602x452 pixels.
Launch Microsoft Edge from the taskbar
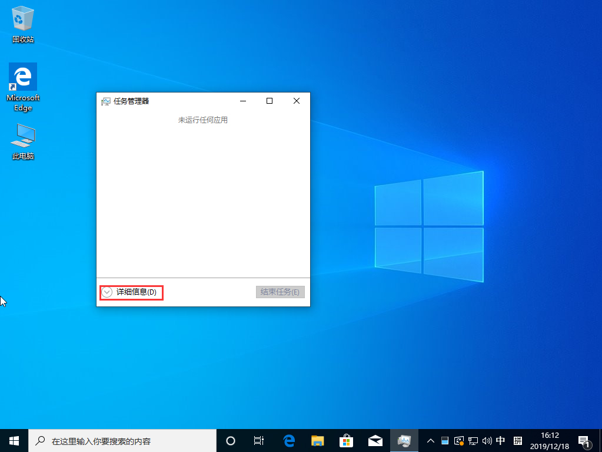pyautogui.click(x=288, y=440)
